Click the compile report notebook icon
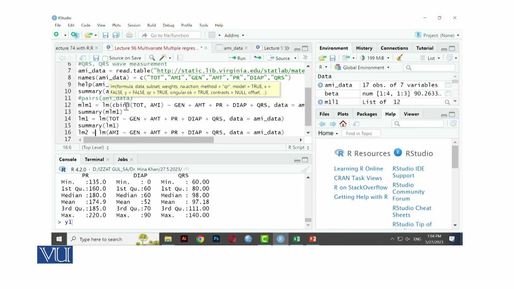This screenshot has width=514, height=289. point(180,58)
